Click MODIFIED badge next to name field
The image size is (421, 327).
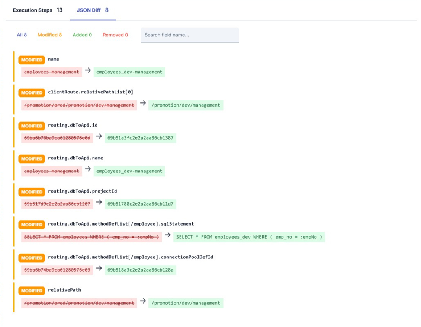(32, 60)
